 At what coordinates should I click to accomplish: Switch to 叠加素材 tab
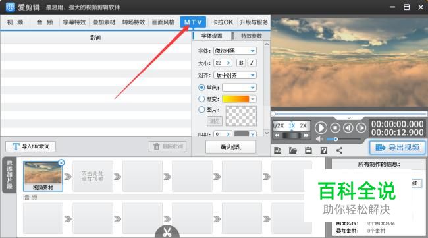(x=104, y=22)
